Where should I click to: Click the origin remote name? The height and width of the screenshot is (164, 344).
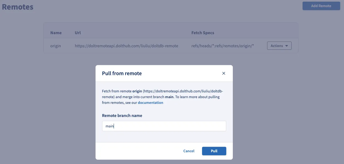55,46
